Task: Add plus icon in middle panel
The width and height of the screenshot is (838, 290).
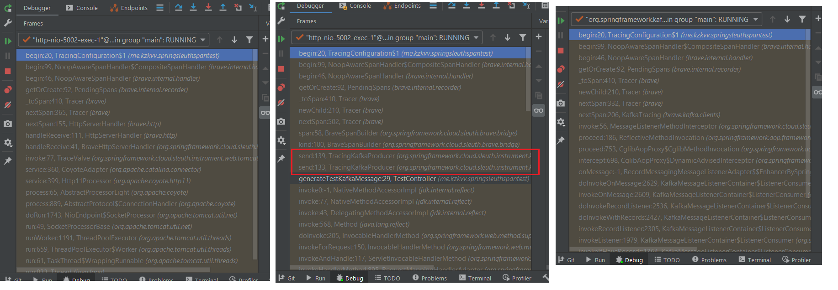Action: [539, 36]
